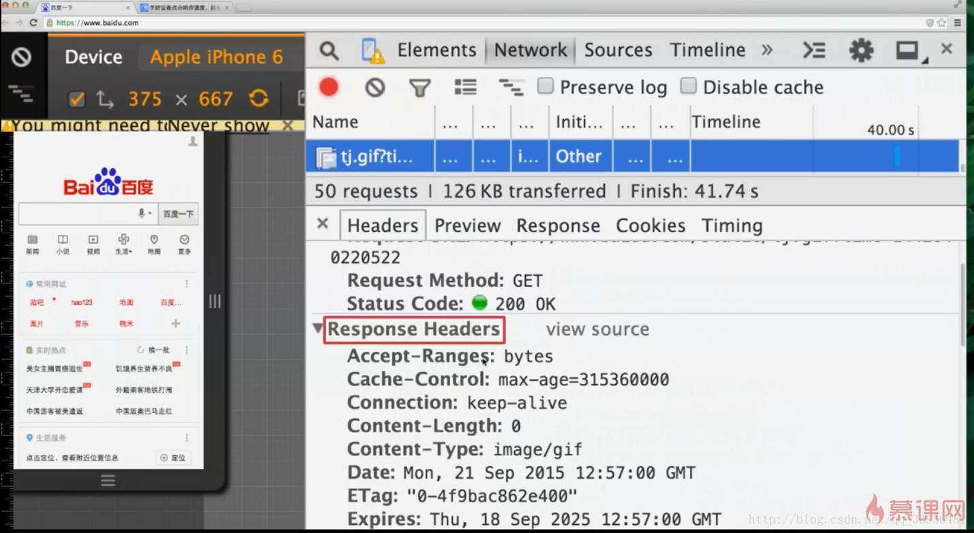Expand more panels chevron
The image size is (974, 533).
767,50
